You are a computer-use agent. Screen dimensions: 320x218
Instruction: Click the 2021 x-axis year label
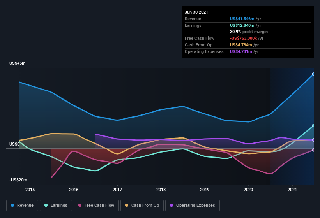(292, 190)
